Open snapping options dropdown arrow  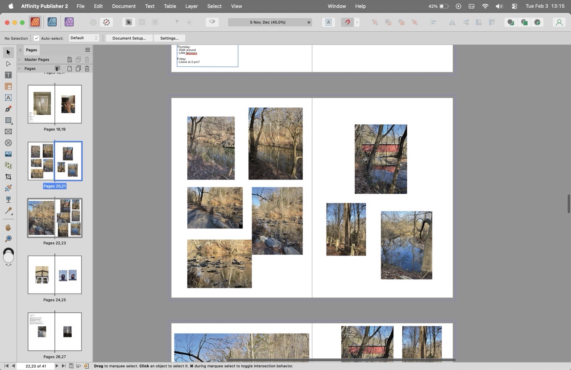coord(357,22)
